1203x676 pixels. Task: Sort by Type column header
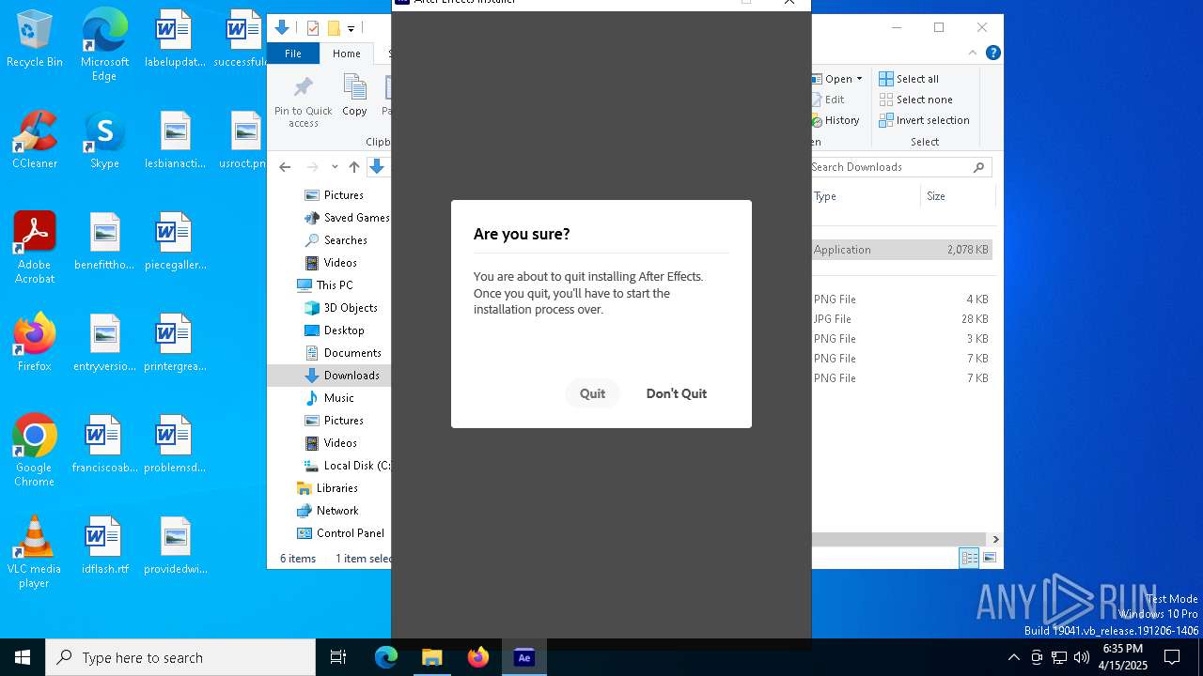click(865, 196)
